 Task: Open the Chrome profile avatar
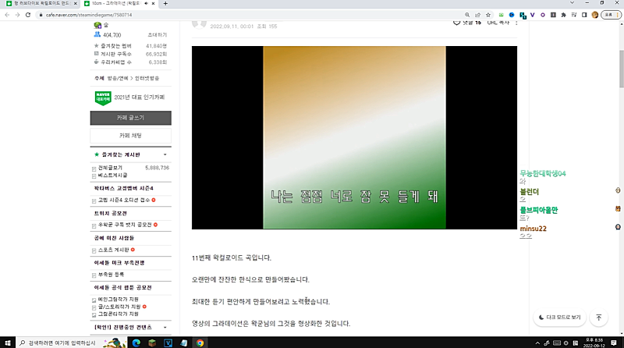(595, 15)
